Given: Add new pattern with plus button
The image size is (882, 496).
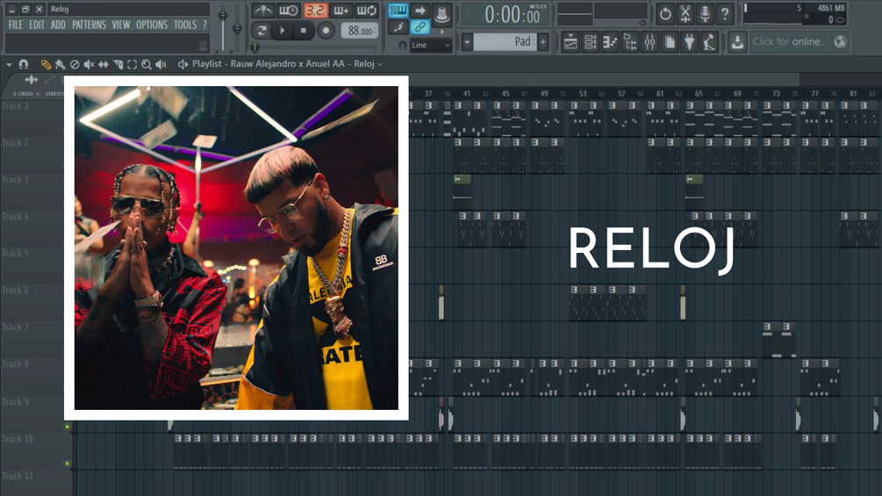Looking at the screenshot, I should [x=543, y=41].
